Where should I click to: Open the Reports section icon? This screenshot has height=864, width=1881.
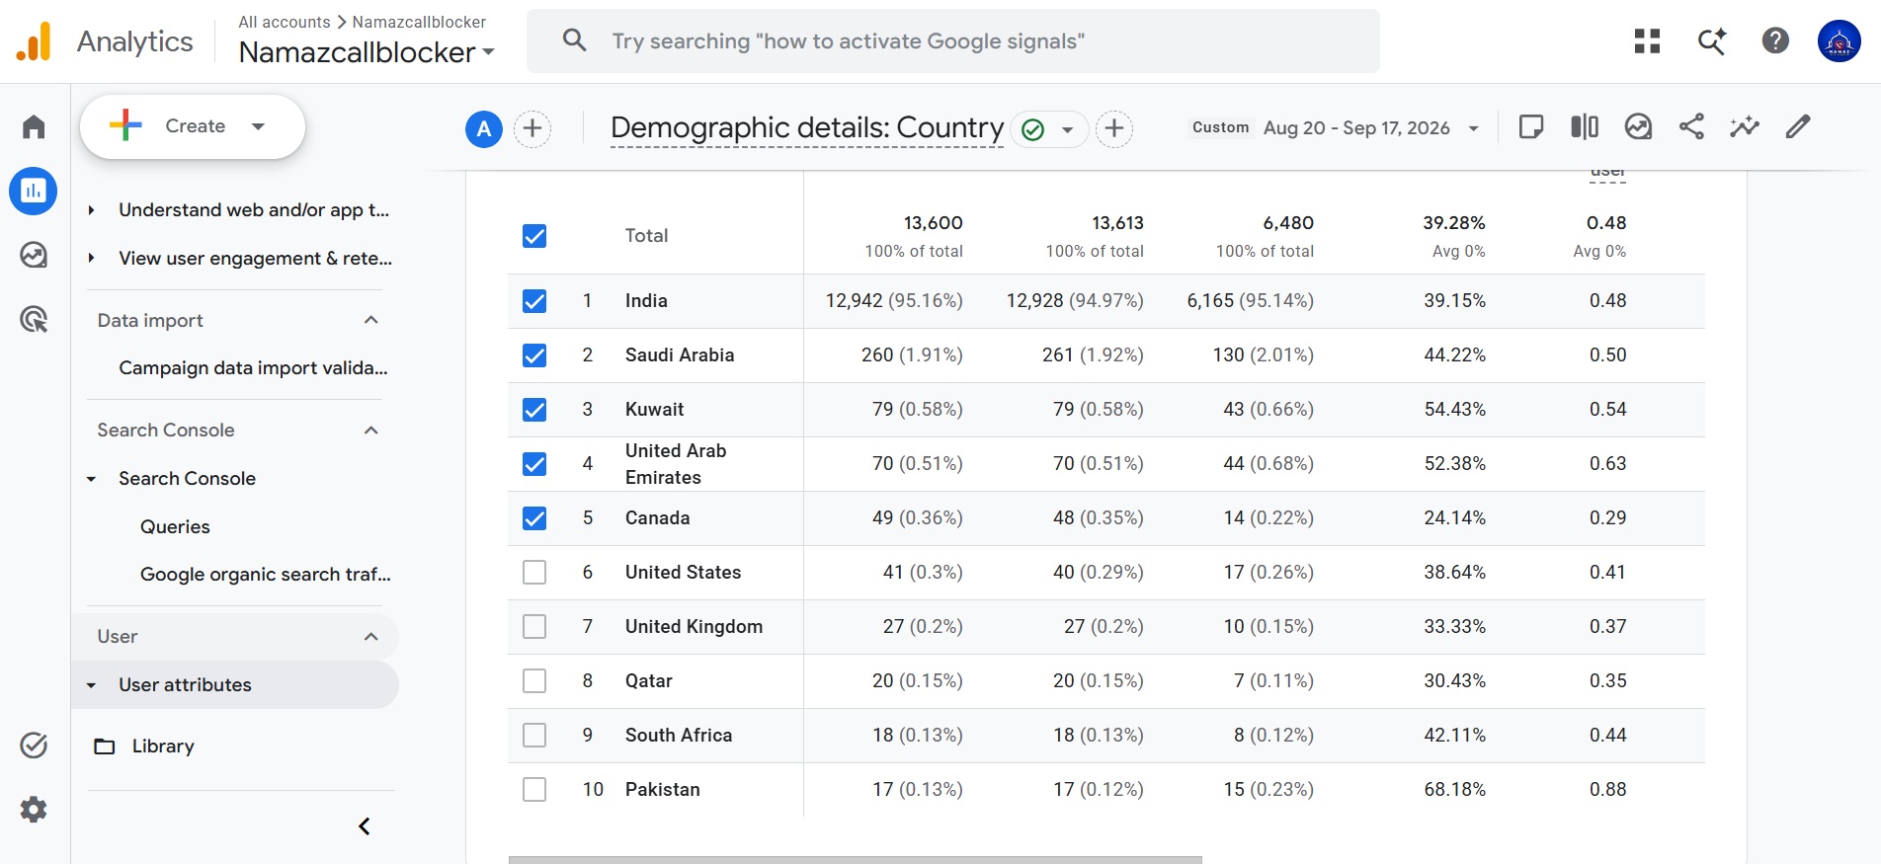click(x=34, y=191)
